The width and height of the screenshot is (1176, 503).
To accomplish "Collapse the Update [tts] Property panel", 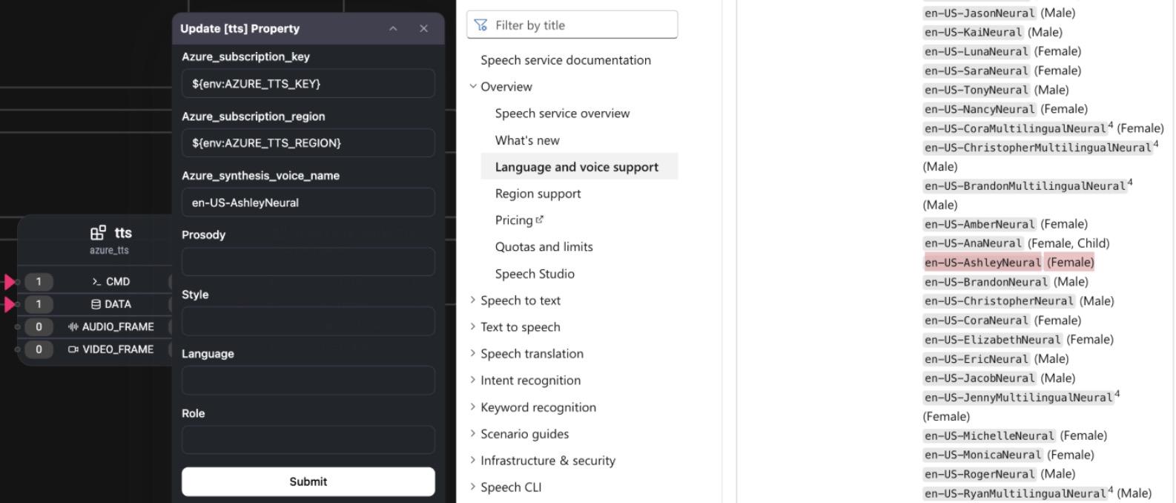I will tap(392, 28).
